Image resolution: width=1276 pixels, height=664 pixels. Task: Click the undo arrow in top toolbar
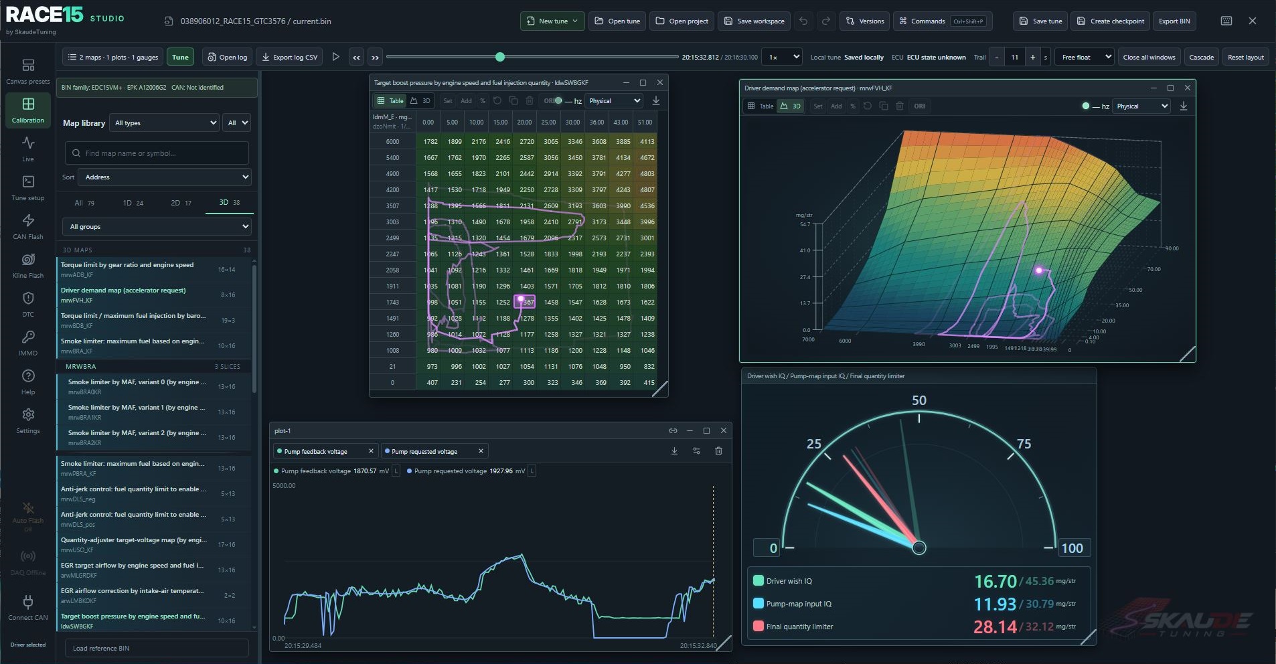[803, 21]
